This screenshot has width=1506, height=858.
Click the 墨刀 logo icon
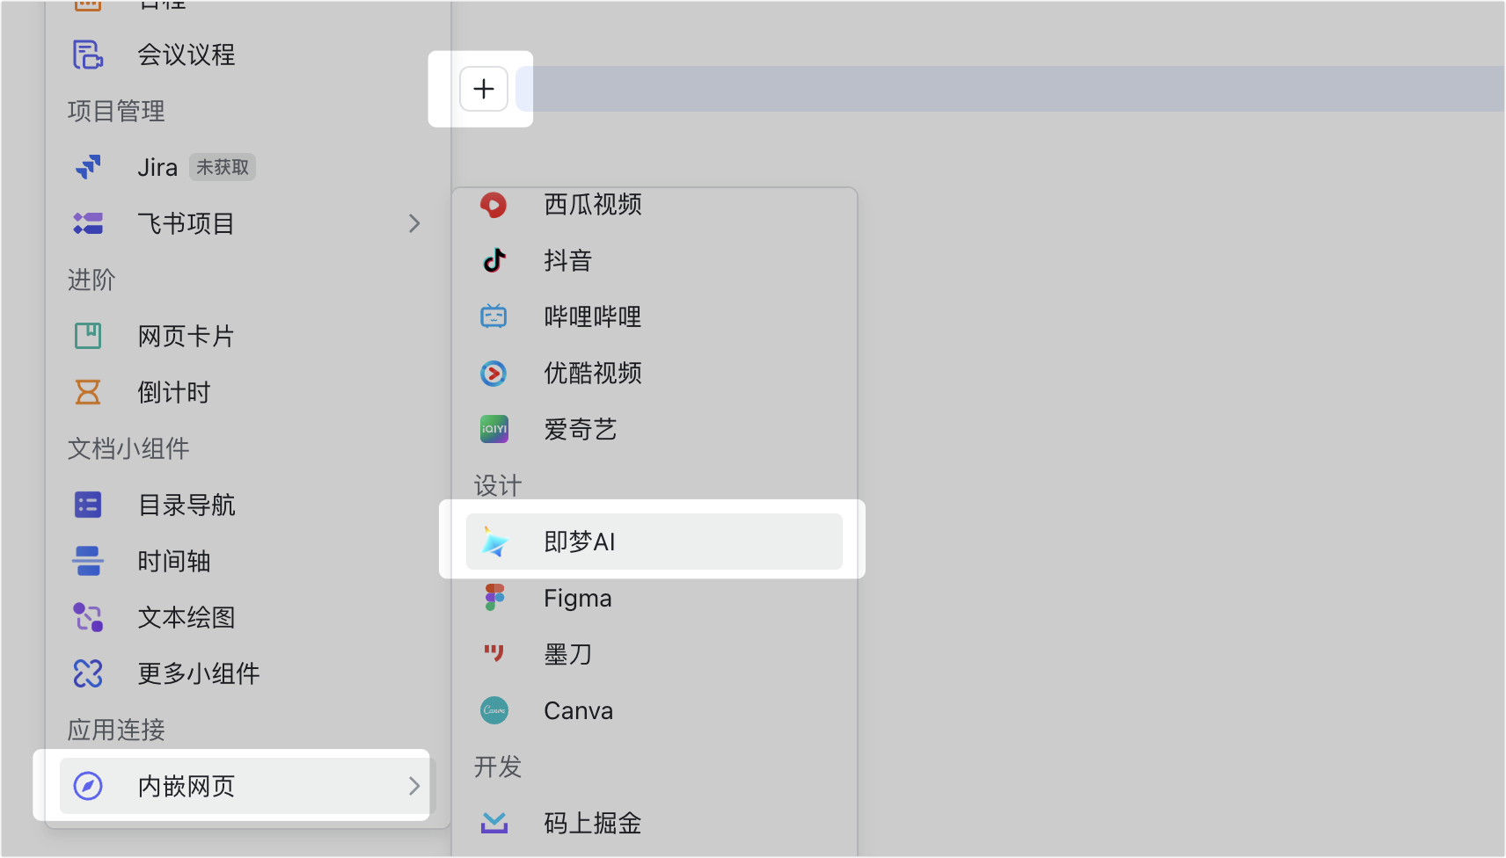[x=493, y=653]
